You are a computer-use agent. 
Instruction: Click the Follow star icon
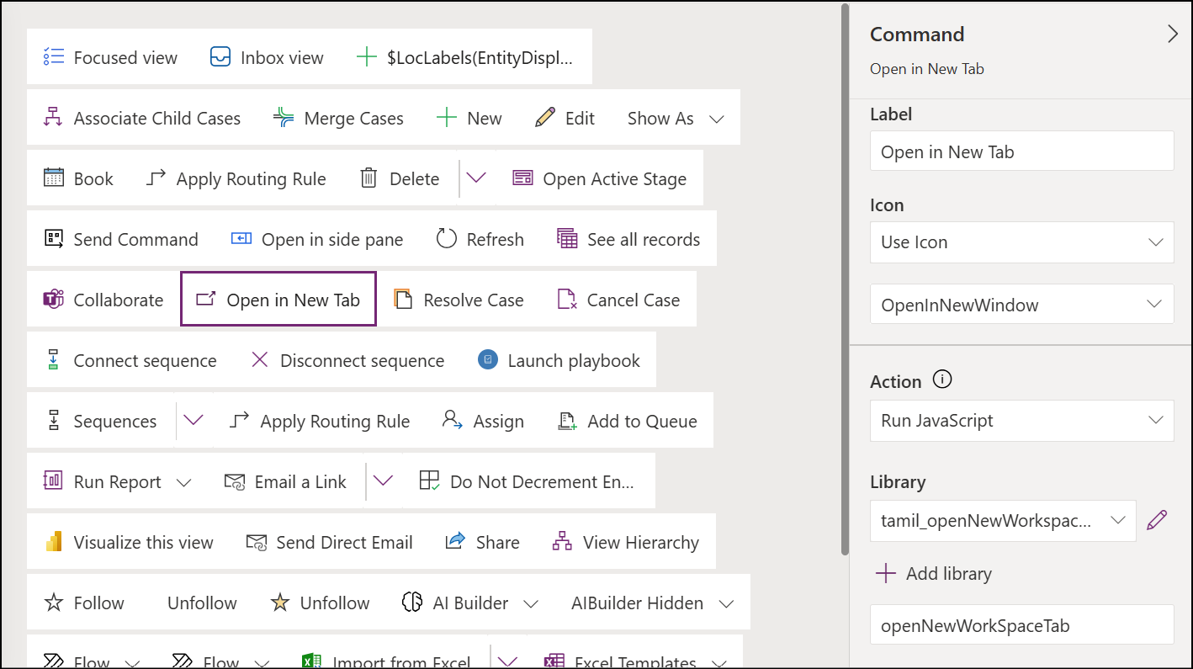click(x=54, y=603)
